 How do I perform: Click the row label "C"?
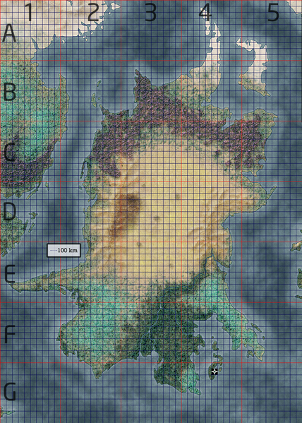(x=9, y=153)
